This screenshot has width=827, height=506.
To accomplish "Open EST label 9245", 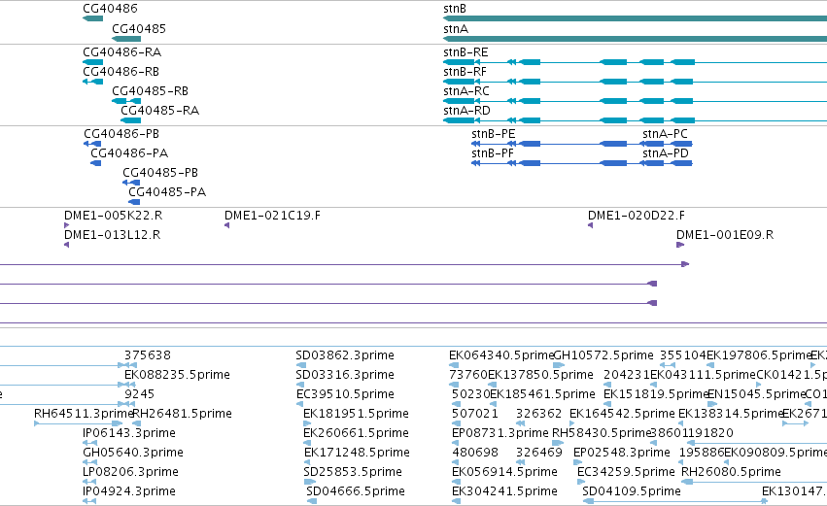I will pos(140,394).
